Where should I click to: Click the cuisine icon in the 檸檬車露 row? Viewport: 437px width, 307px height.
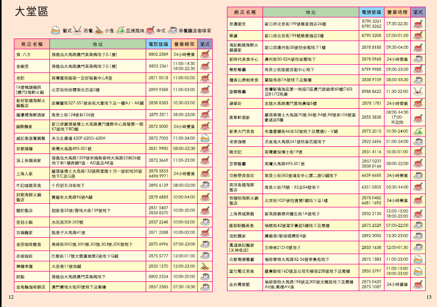click(x=205, y=266)
